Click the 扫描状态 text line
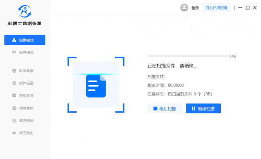 point(180,94)
